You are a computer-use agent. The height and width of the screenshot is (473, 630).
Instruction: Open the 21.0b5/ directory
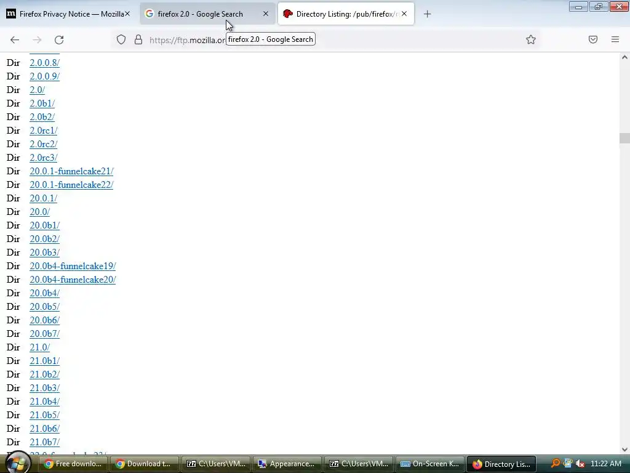click(44, 415)
